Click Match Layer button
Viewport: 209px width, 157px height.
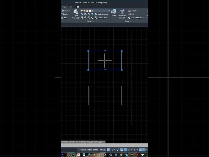click(x=101, y=18)
